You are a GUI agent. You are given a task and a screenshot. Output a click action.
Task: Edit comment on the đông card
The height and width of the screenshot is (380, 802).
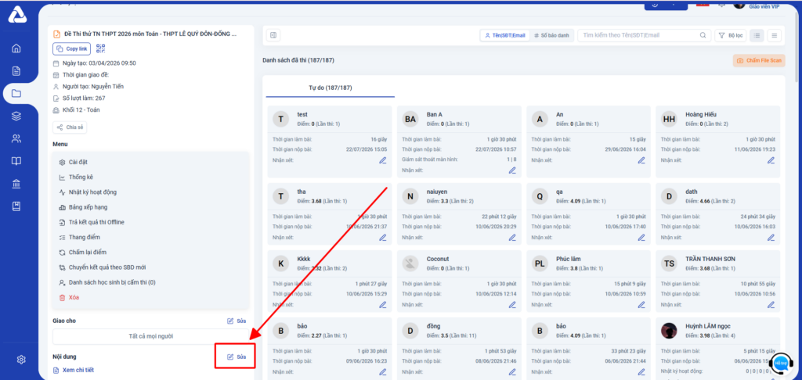[x=512, y=372]
